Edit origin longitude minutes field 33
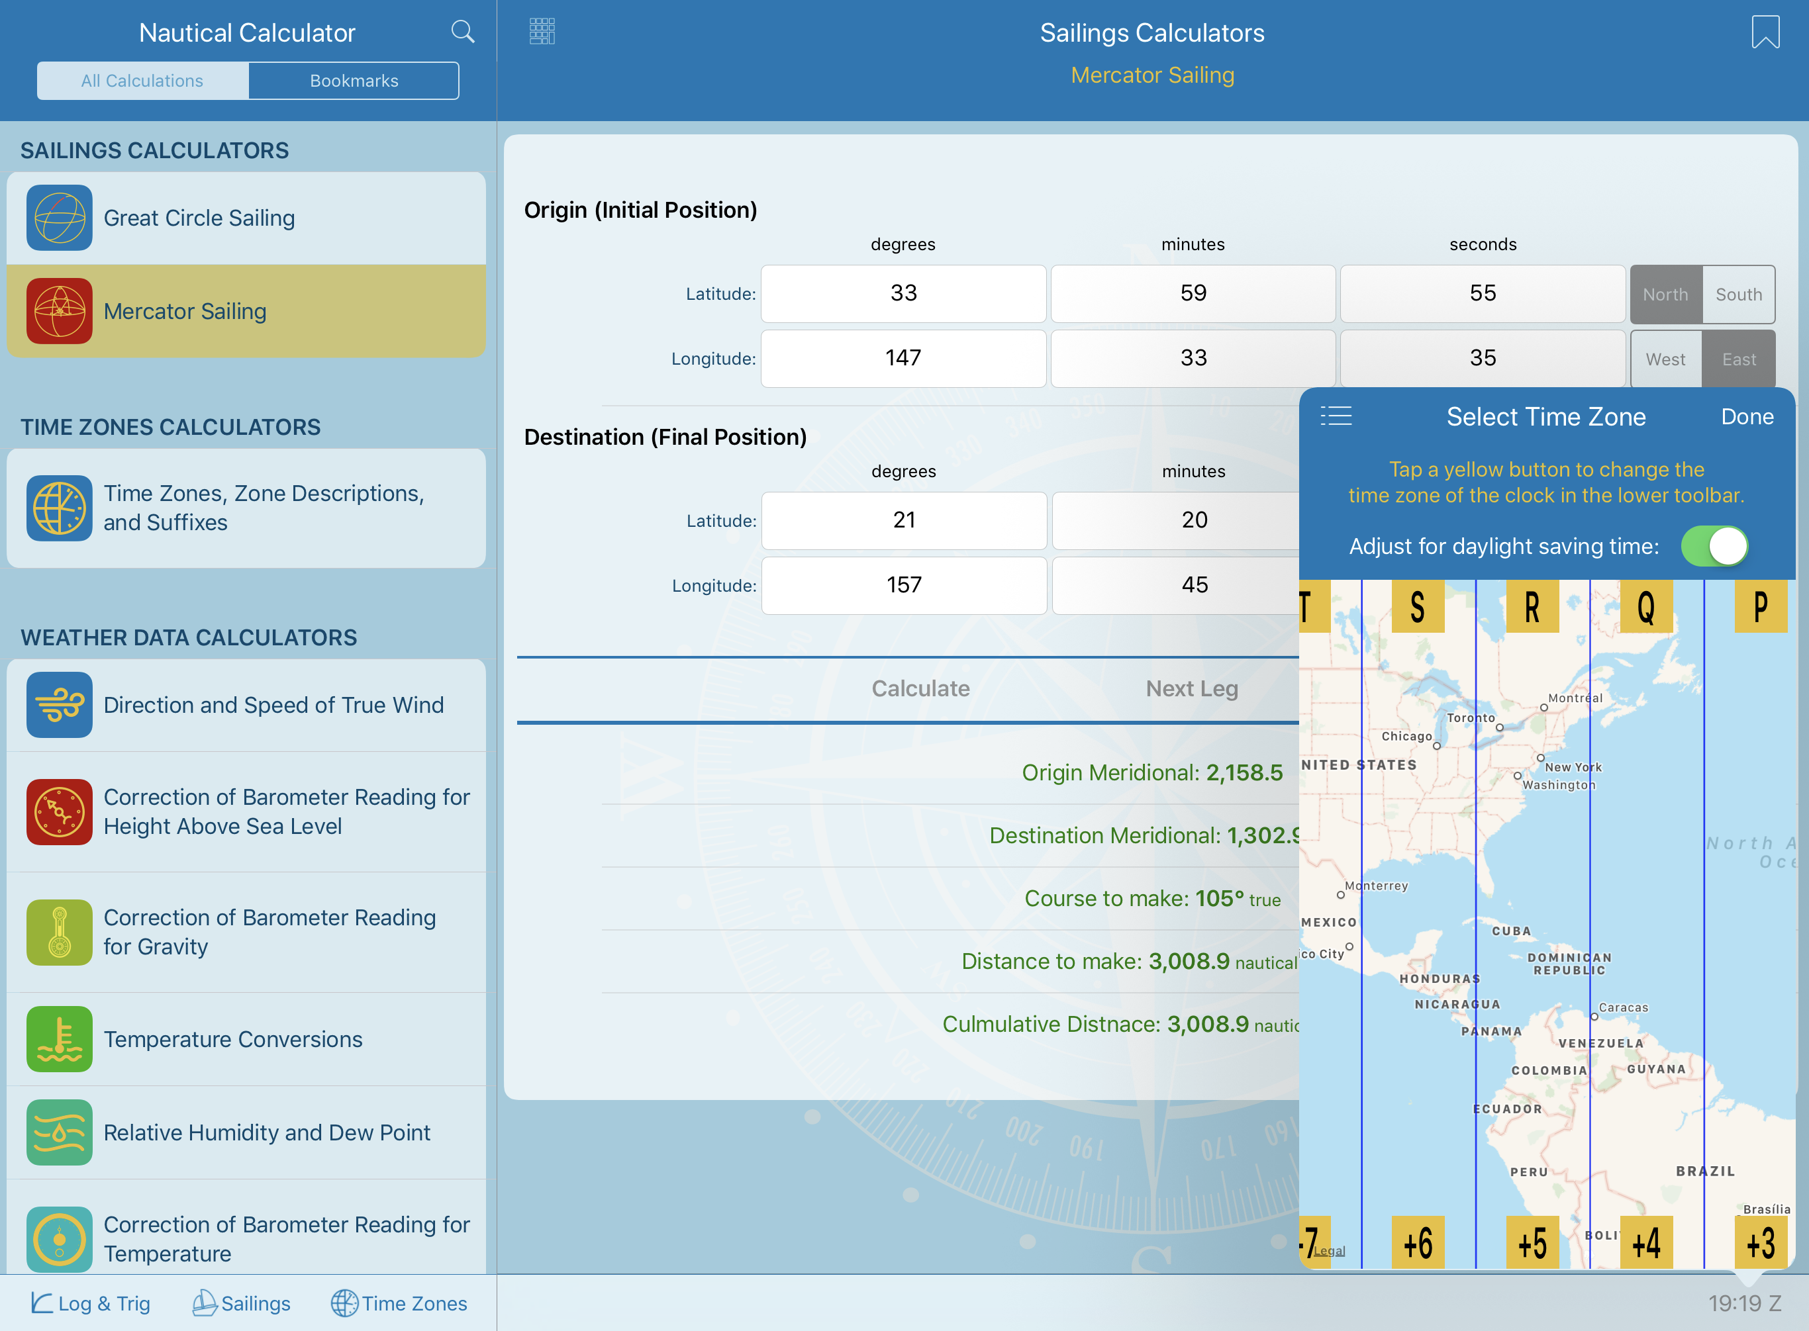Screen dimensions: 1809x1331 [x=1193, y=359]
